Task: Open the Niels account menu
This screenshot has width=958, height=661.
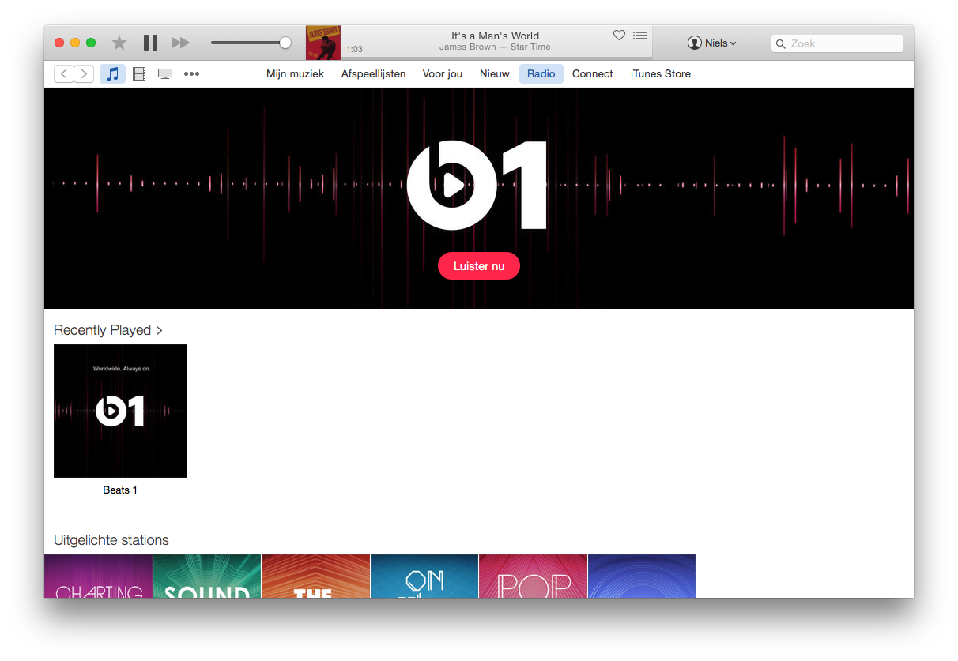Action: (x=711, y=43)
